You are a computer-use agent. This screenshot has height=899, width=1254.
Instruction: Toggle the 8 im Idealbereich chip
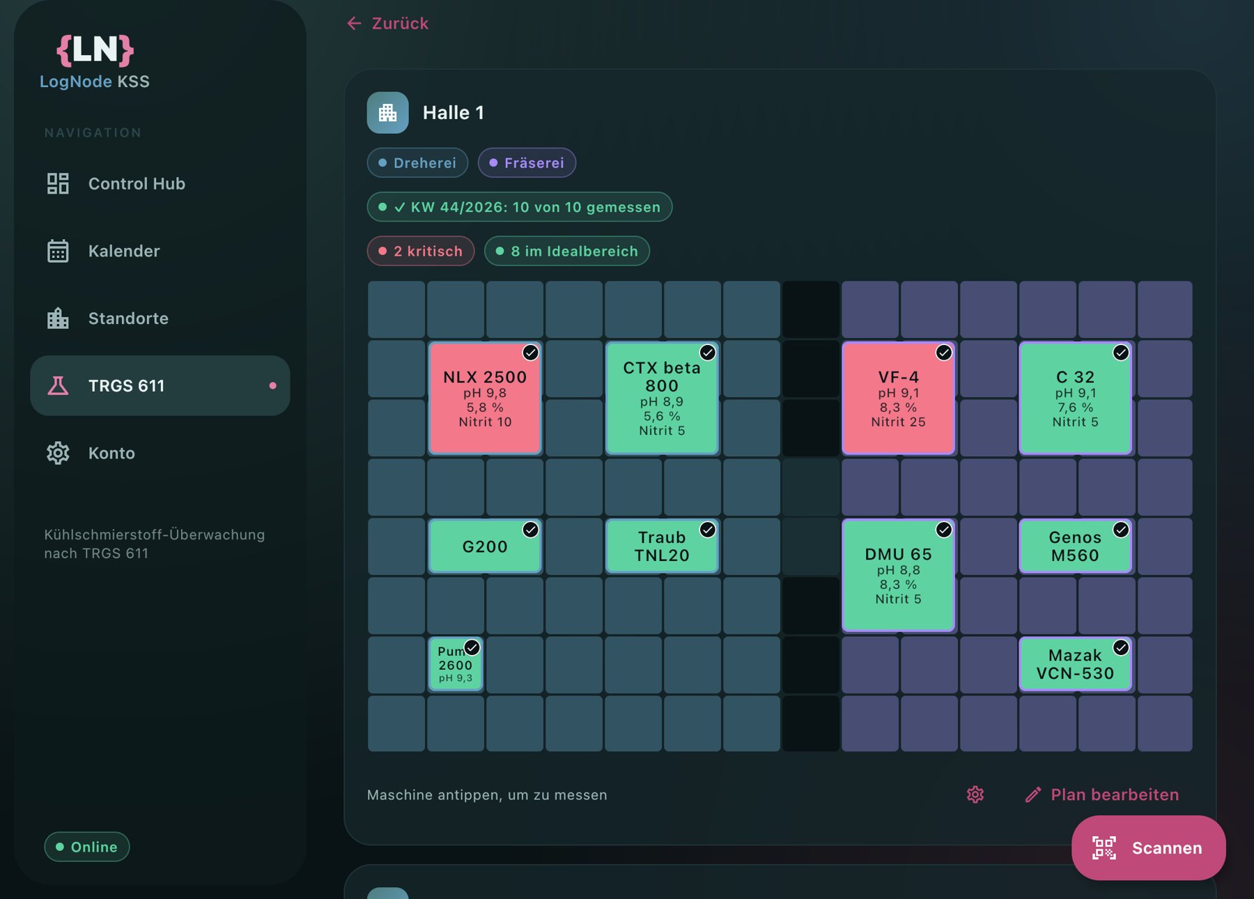(x=567, y=251)
